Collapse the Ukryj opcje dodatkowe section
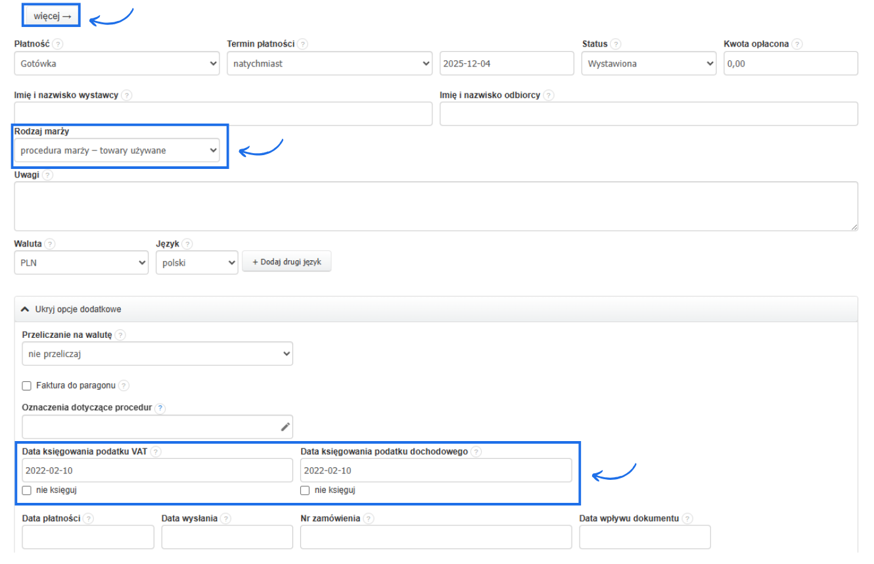Screen dimensions: 874x564 (x=71, y=309)
